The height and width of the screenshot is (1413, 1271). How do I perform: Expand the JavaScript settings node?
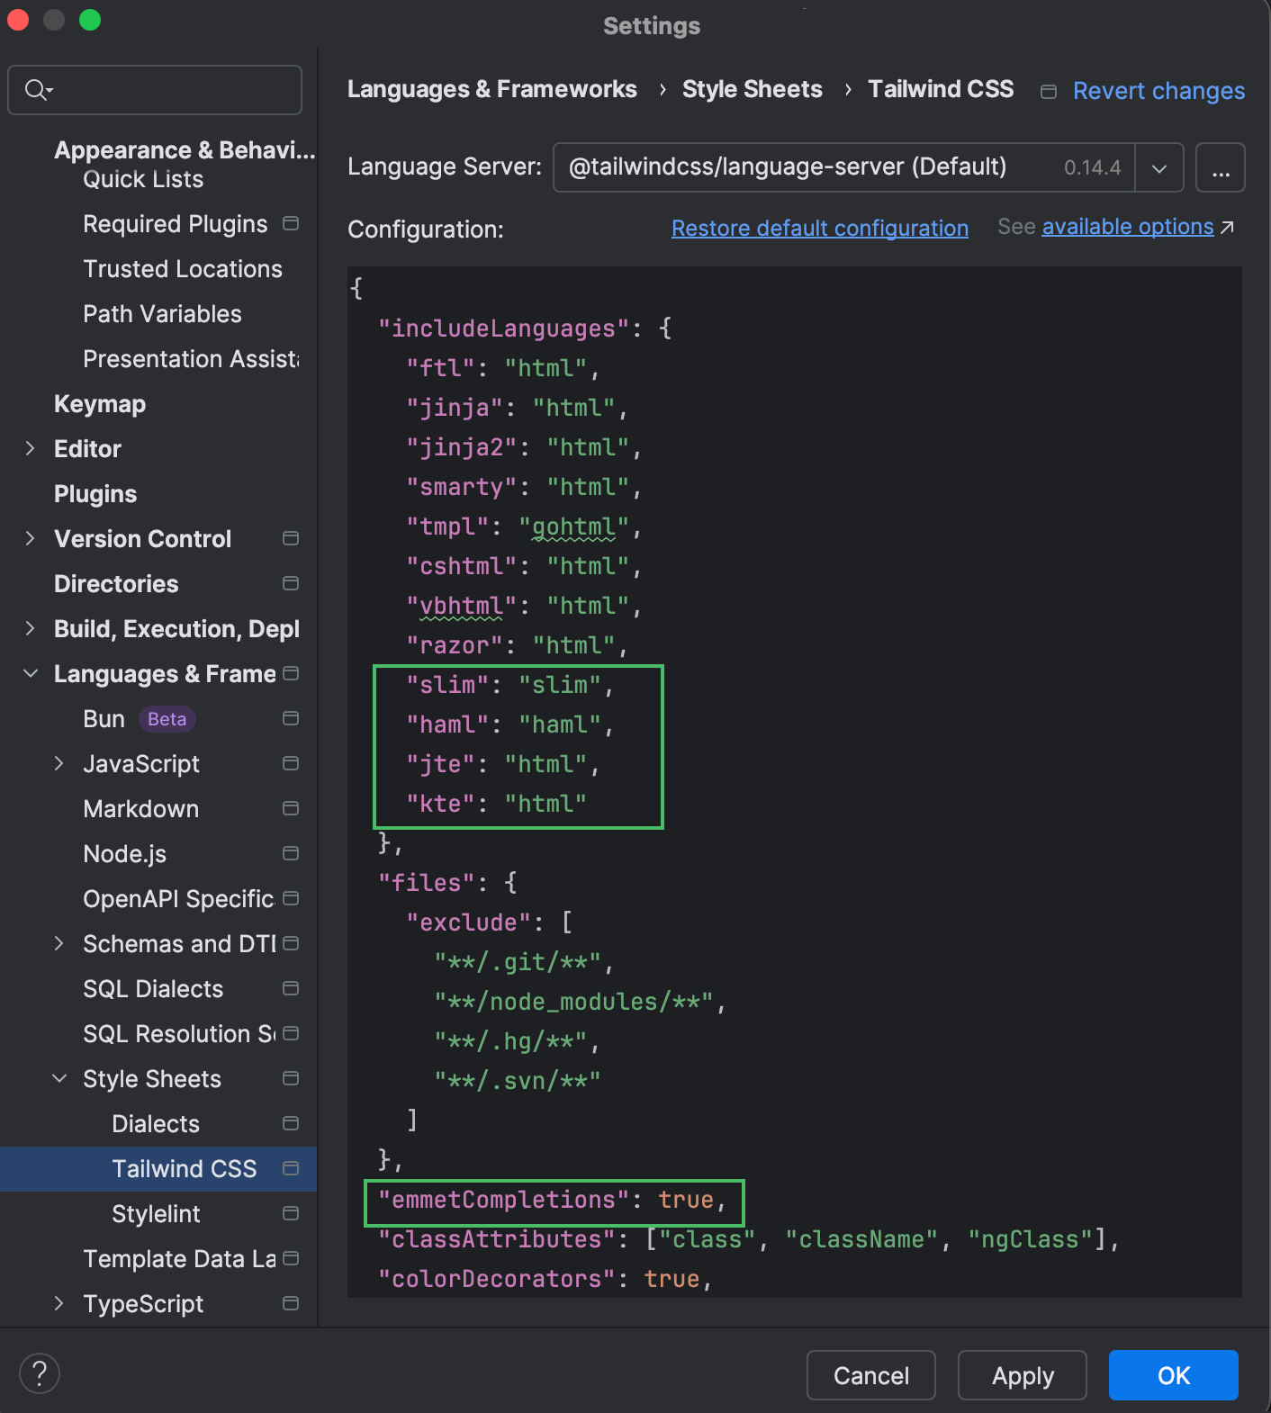click(59, 763)
